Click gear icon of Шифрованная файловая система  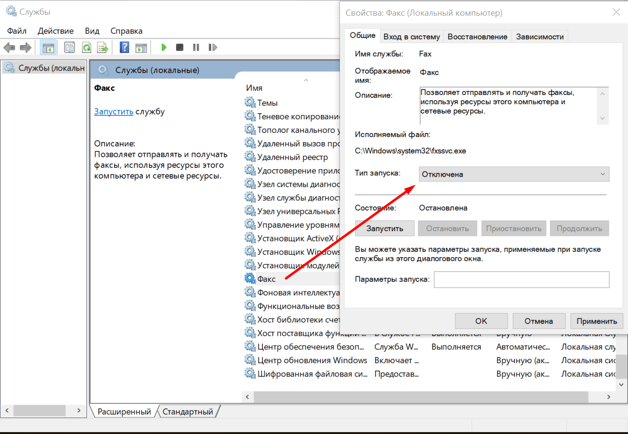click(x=250, y=374)
